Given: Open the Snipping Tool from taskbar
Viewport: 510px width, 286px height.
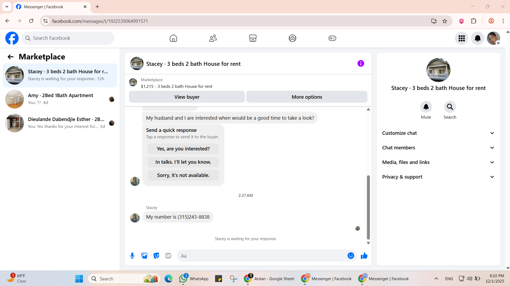Looking at the screenshot, I should [x=233, y=279].
